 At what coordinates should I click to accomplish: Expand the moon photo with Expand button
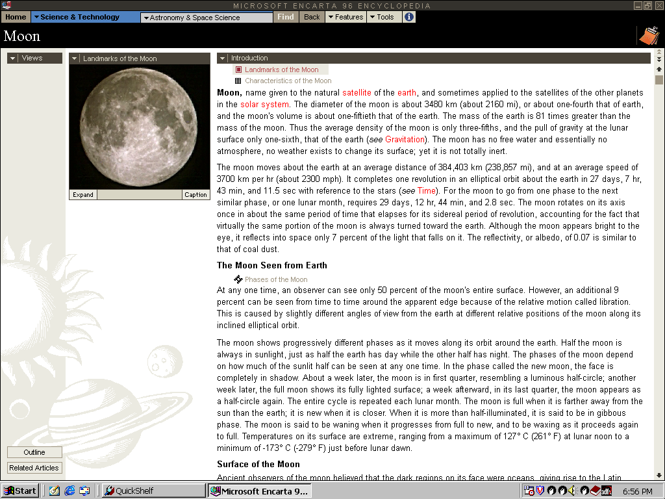[x=83, y=194]
